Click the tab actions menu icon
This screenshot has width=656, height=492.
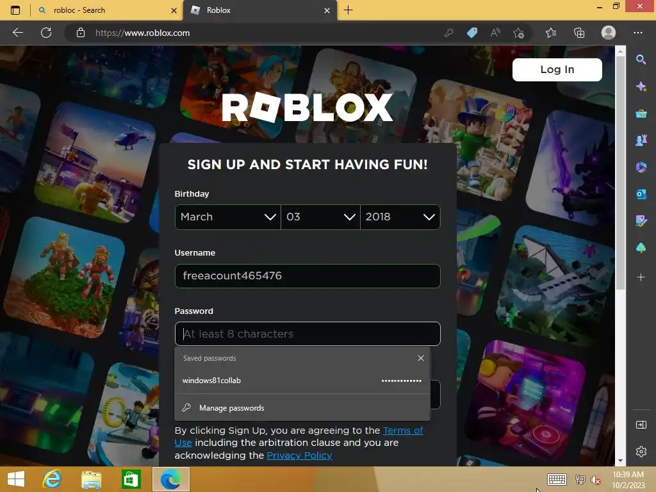(15, 10)
